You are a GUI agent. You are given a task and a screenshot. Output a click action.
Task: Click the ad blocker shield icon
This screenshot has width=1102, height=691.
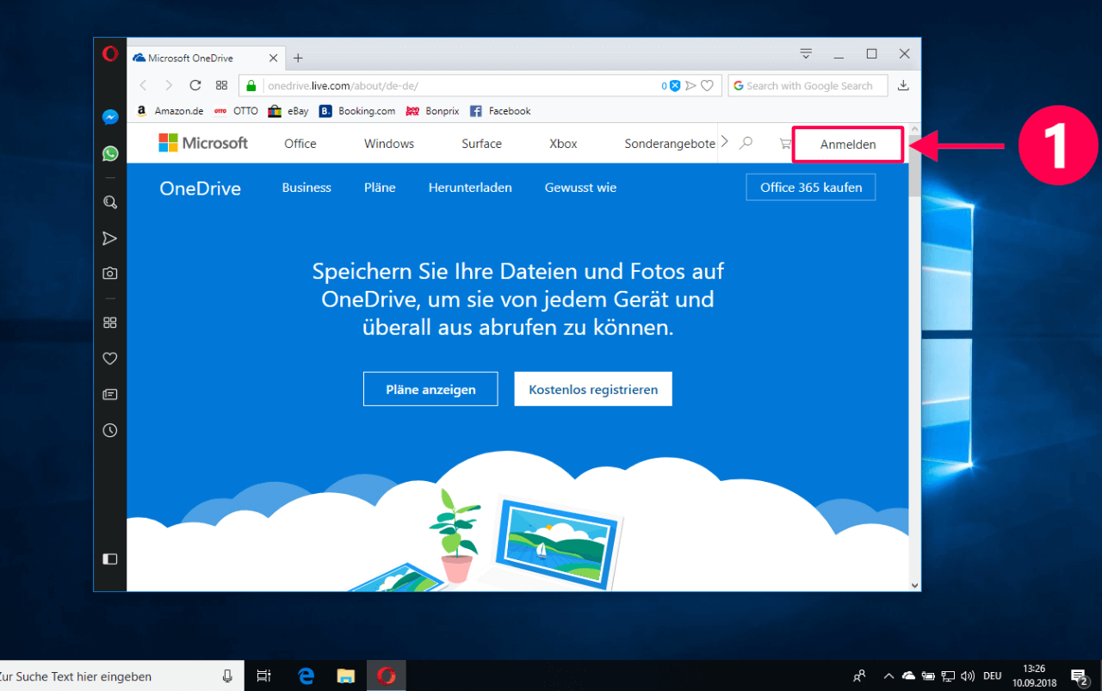(675, 85)
